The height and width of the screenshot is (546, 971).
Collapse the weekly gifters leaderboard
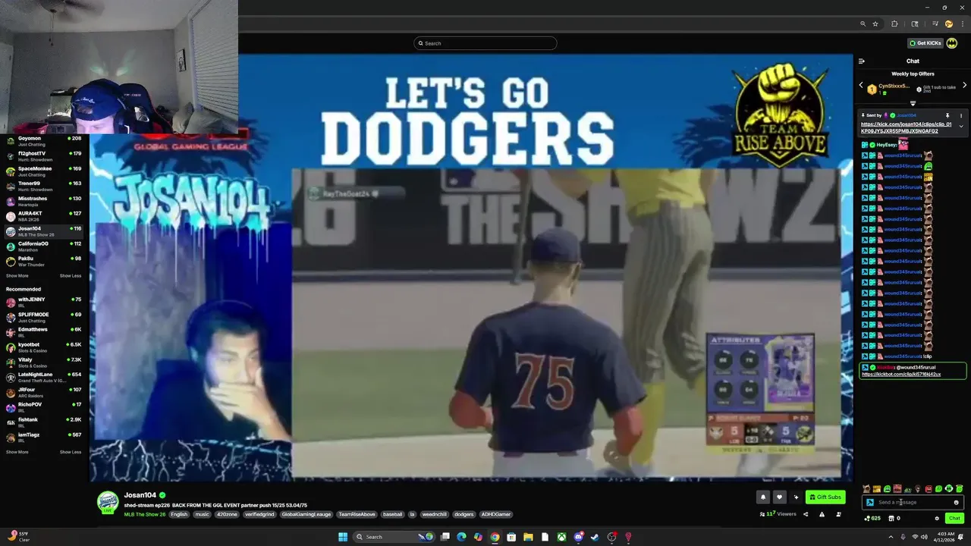(913, 103)
